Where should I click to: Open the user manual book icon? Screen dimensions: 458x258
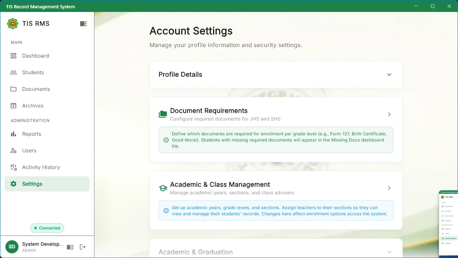point(70,247)
